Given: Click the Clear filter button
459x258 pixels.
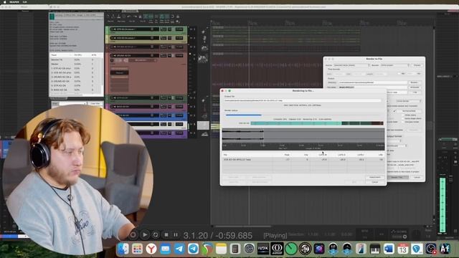Looking at the screenshot, I should 95,103.
